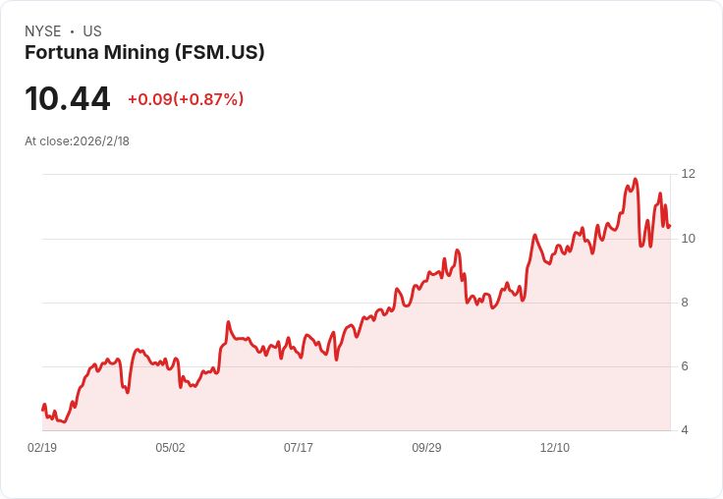Click the 12 value on the price axis

(688, 174)
